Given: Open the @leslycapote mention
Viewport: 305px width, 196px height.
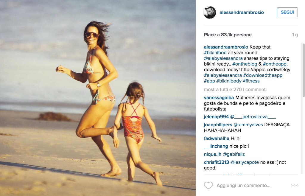Looking at the screenshot, I should tap(245, 162).
